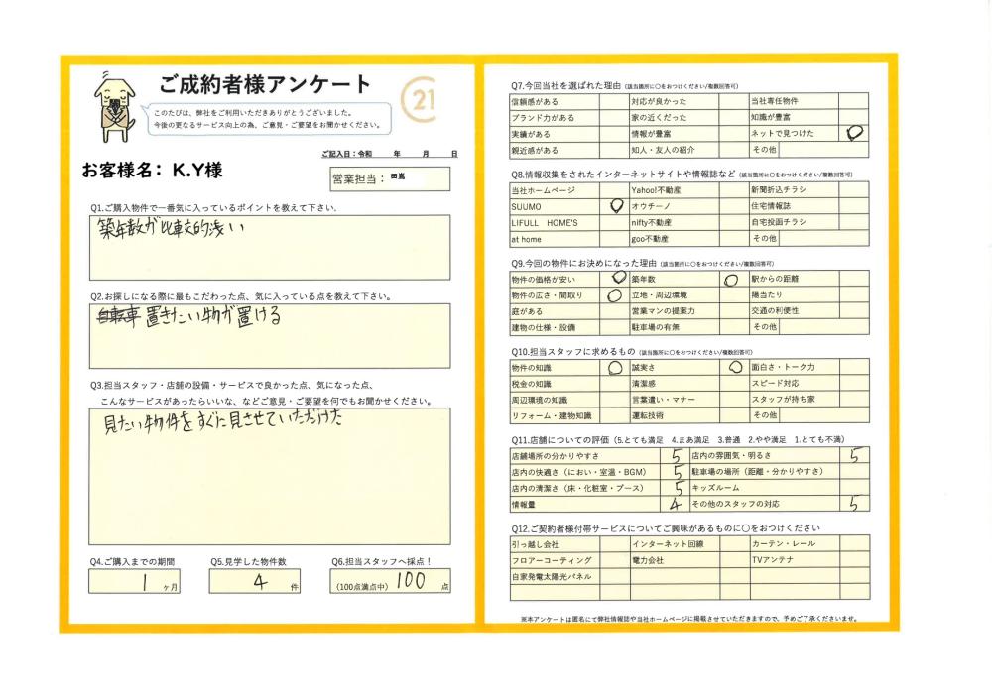
Task: Click the circle mark beside 物件の広さ・間取り
Action: click(614, 295)
